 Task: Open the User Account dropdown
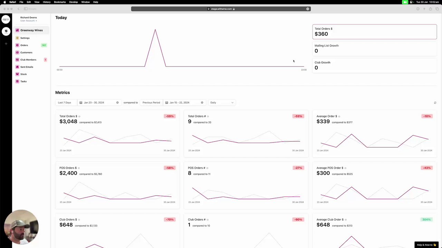(x=28, y=21)
